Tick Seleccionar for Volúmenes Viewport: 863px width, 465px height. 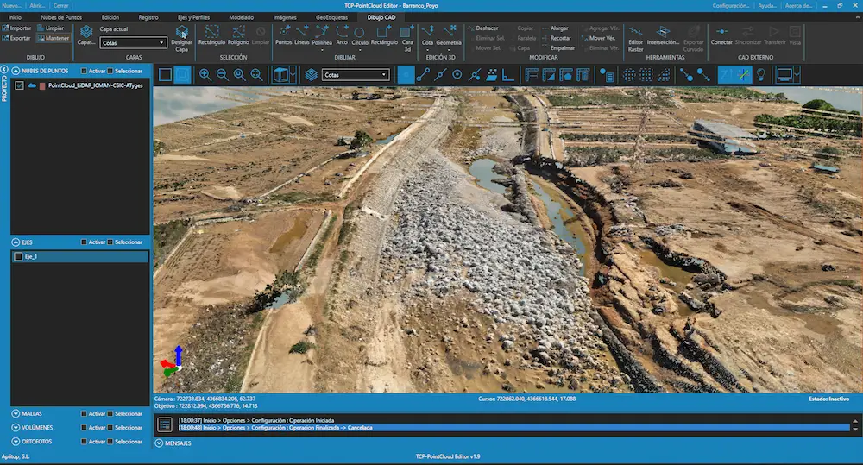pos(110,428)
